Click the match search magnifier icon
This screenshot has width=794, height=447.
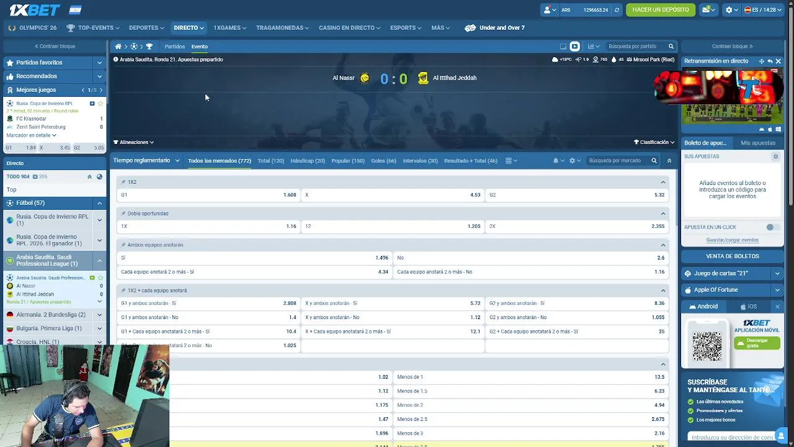tap(671, 47)
